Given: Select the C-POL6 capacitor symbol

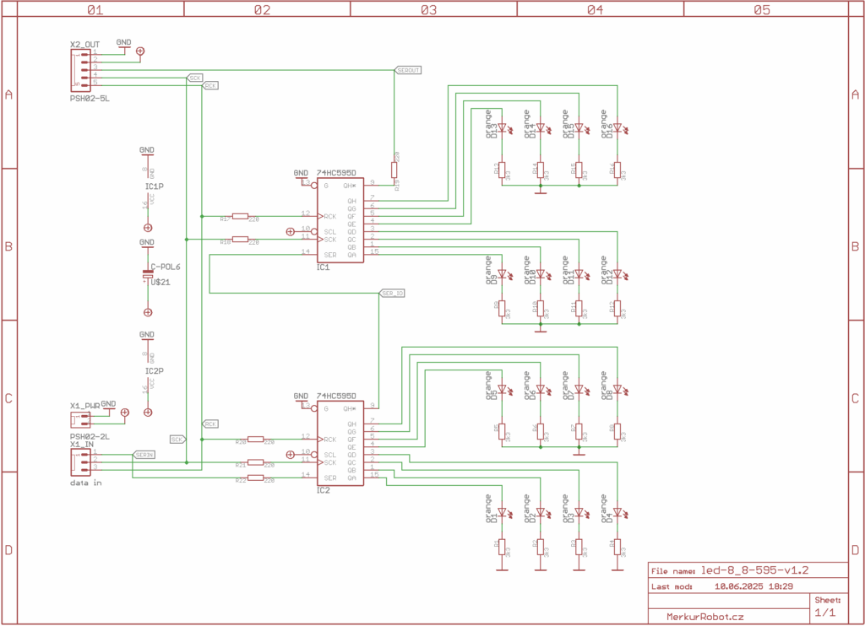Looking at the screenshot, I should click(148, 274).
